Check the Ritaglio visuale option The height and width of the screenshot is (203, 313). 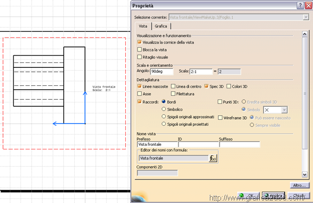(140, 57)
